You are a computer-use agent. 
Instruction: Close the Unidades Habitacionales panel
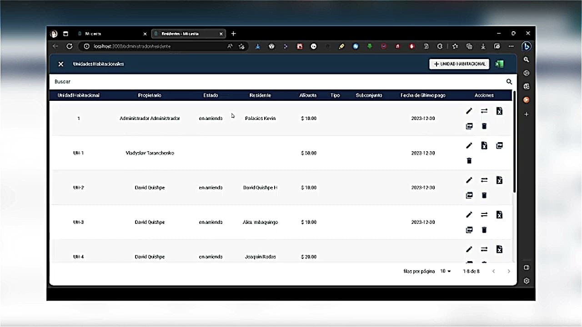(x=60, y=64)
